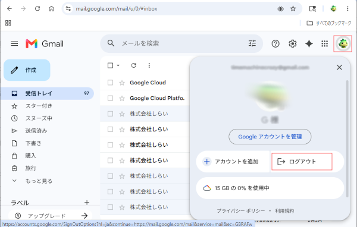Click the 作成 compose button
The image size is (357, 227).
coord(27,70)
